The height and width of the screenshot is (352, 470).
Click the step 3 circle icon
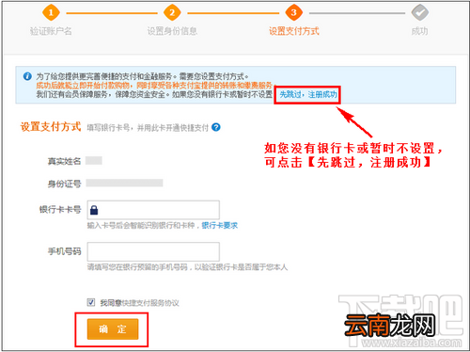click(293, 13)
